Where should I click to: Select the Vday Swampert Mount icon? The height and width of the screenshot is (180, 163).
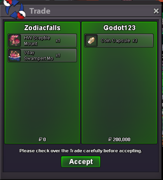(x=15, y=55)
